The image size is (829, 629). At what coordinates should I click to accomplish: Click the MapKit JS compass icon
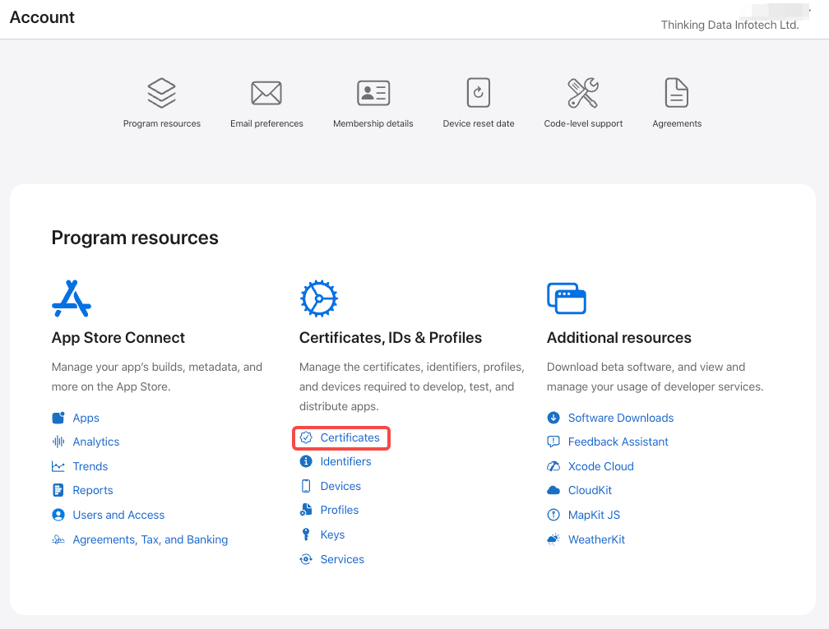(x=553, y=515)
